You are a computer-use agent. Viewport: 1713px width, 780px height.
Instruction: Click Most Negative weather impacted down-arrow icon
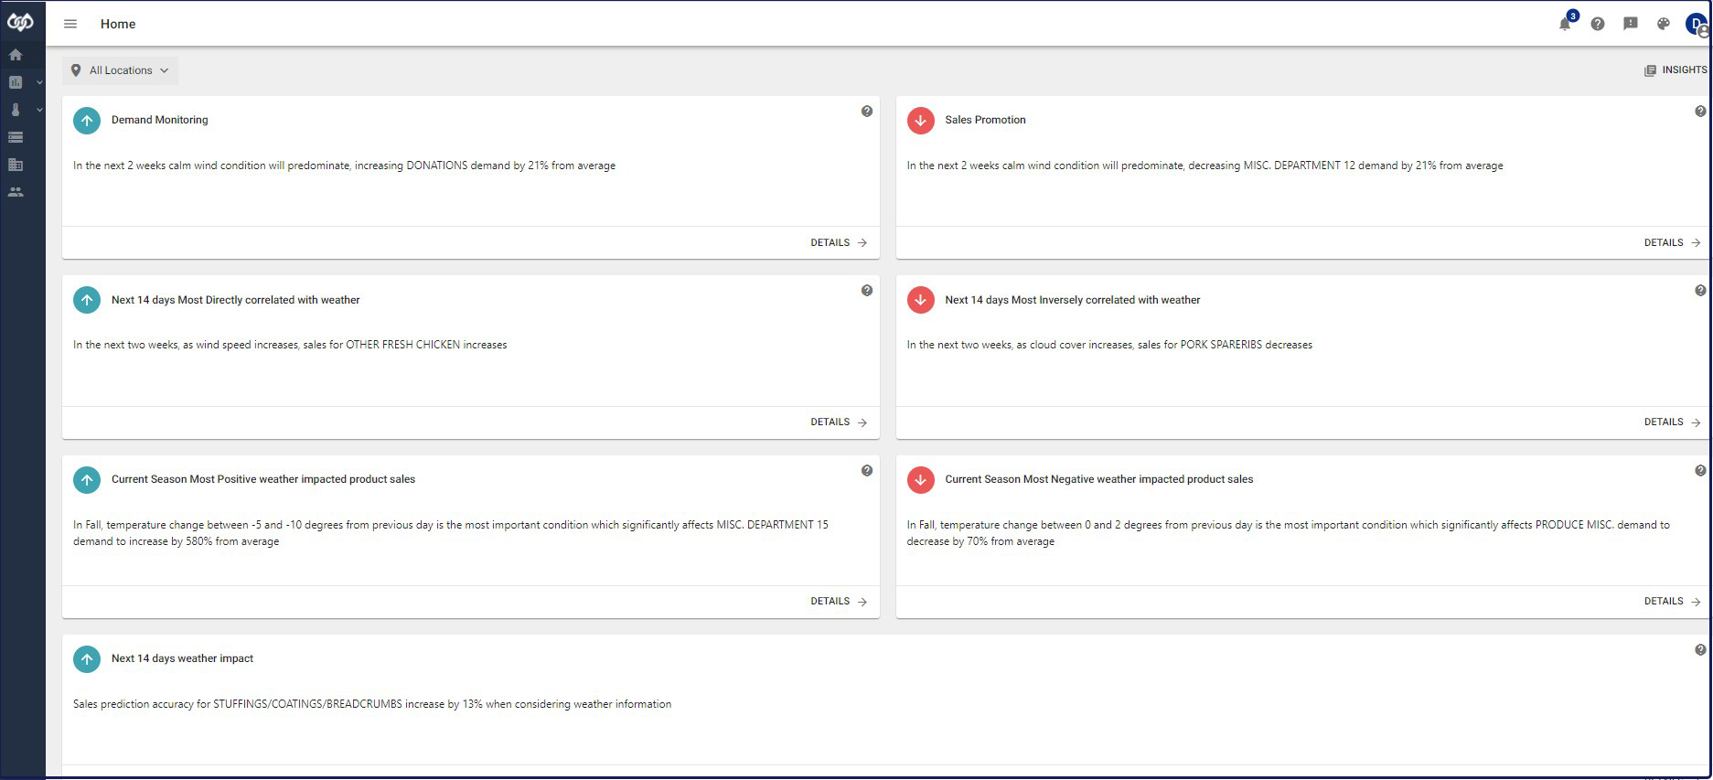tap(921, 479)
